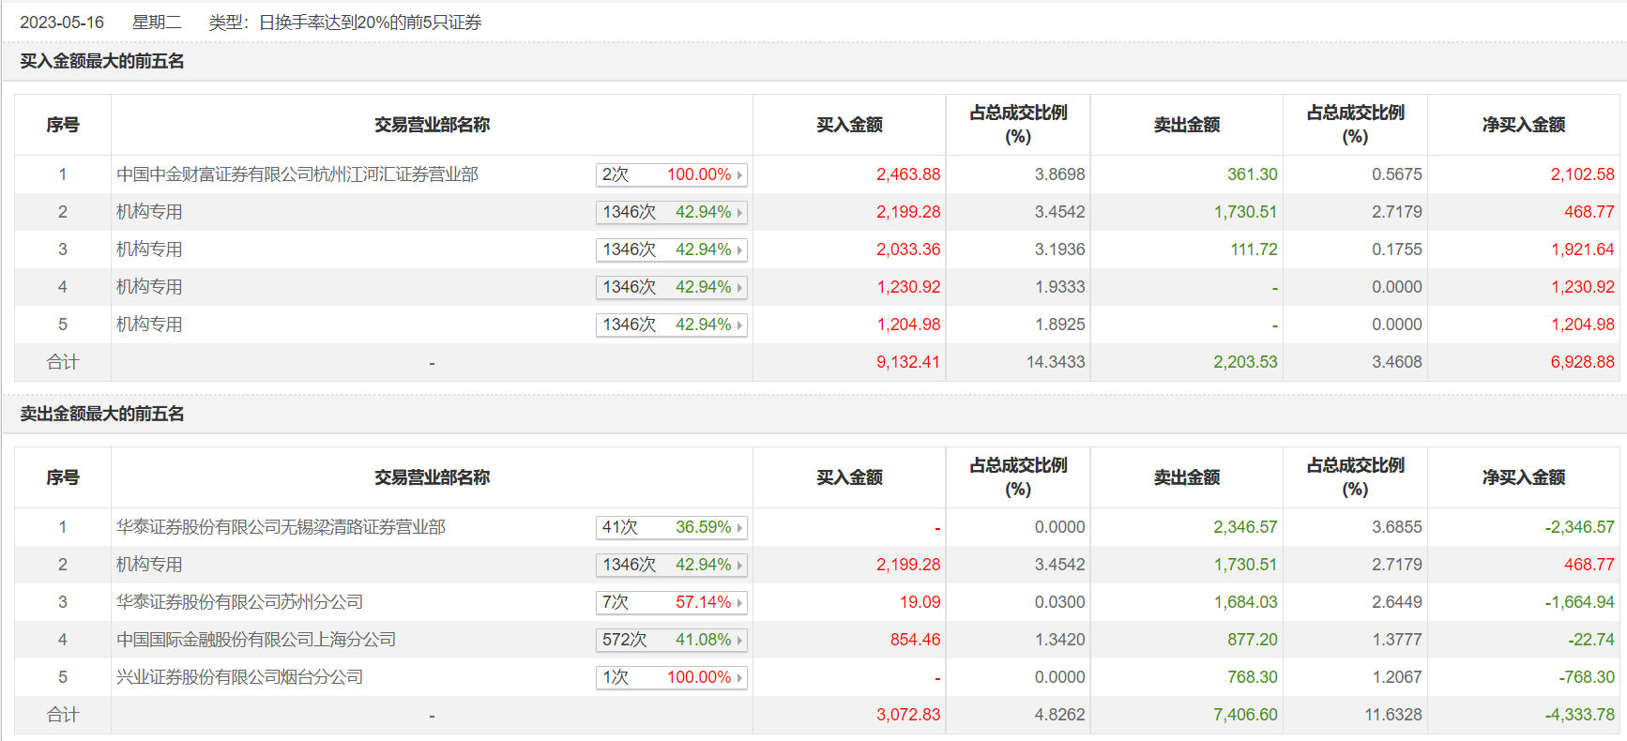The width and height of the screenshot is (1627, 741).
Task: Click 买入金额 header in top table
Action: 849,125
